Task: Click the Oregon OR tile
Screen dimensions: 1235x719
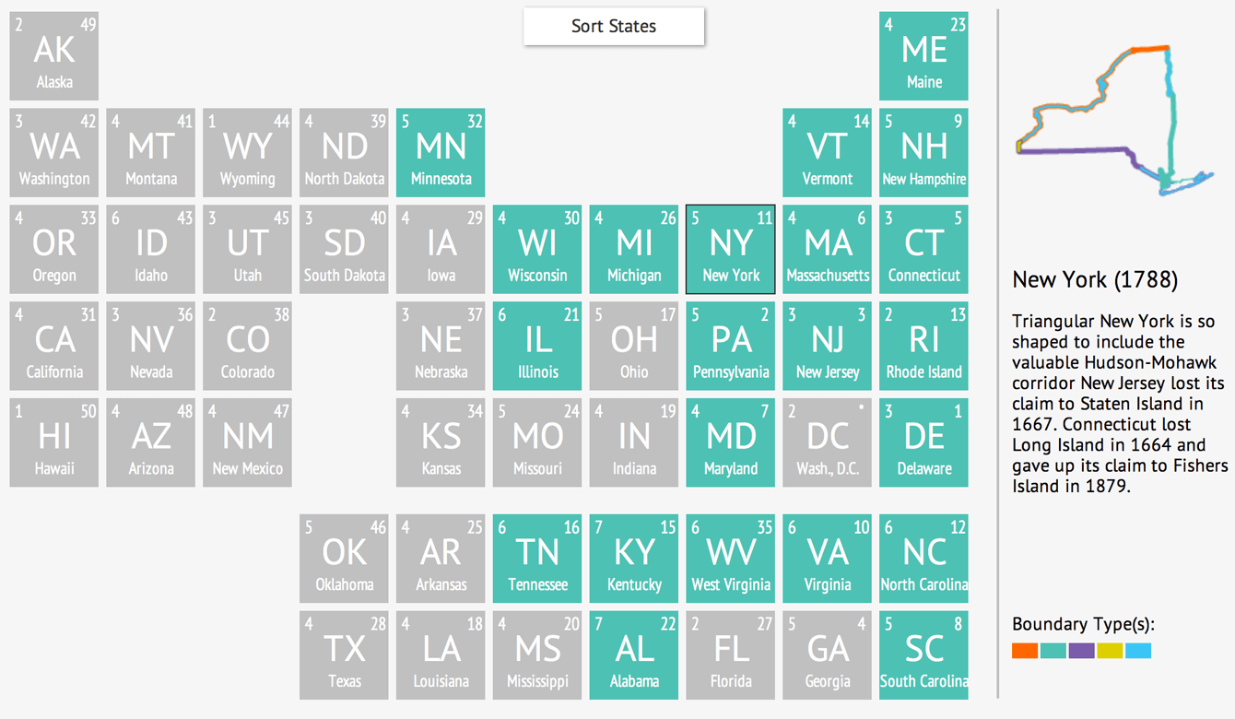Action: pyautogui.click(x=54, y=250)
